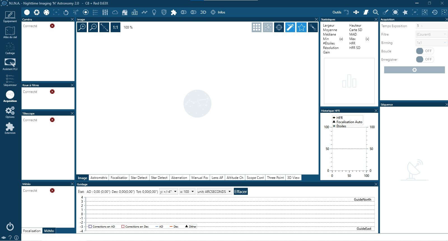Click the Télescope Connecté status indicator
This screenshot has width=448, height=241.
(x=52, y=120)
